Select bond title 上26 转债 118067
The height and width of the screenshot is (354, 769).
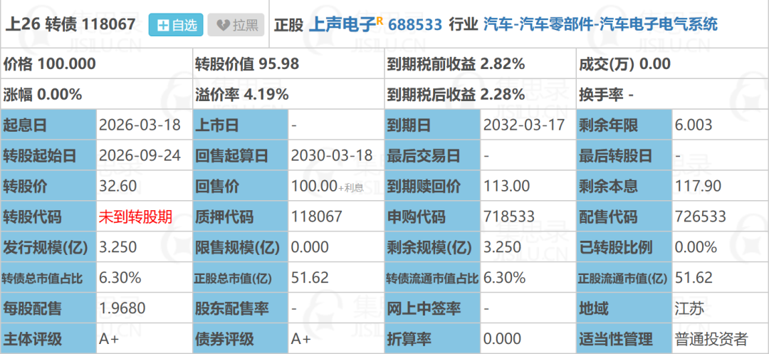point(70,24)
